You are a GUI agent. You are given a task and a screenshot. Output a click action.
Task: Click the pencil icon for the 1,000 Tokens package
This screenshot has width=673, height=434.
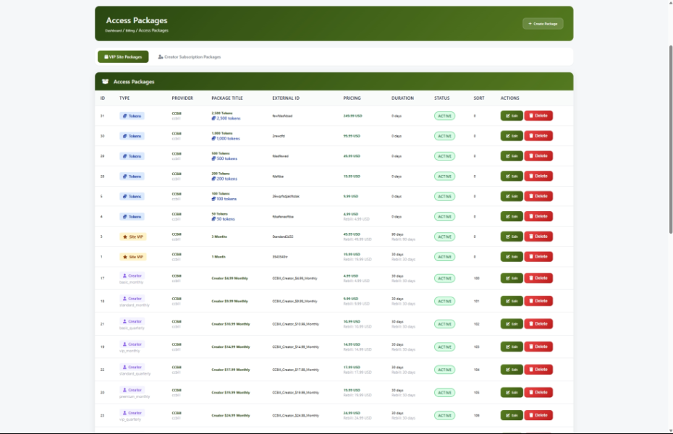coord(508,136)
